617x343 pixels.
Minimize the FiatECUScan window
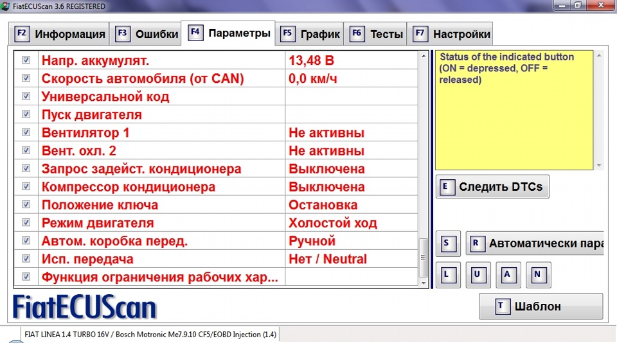(x=562, y=5)
